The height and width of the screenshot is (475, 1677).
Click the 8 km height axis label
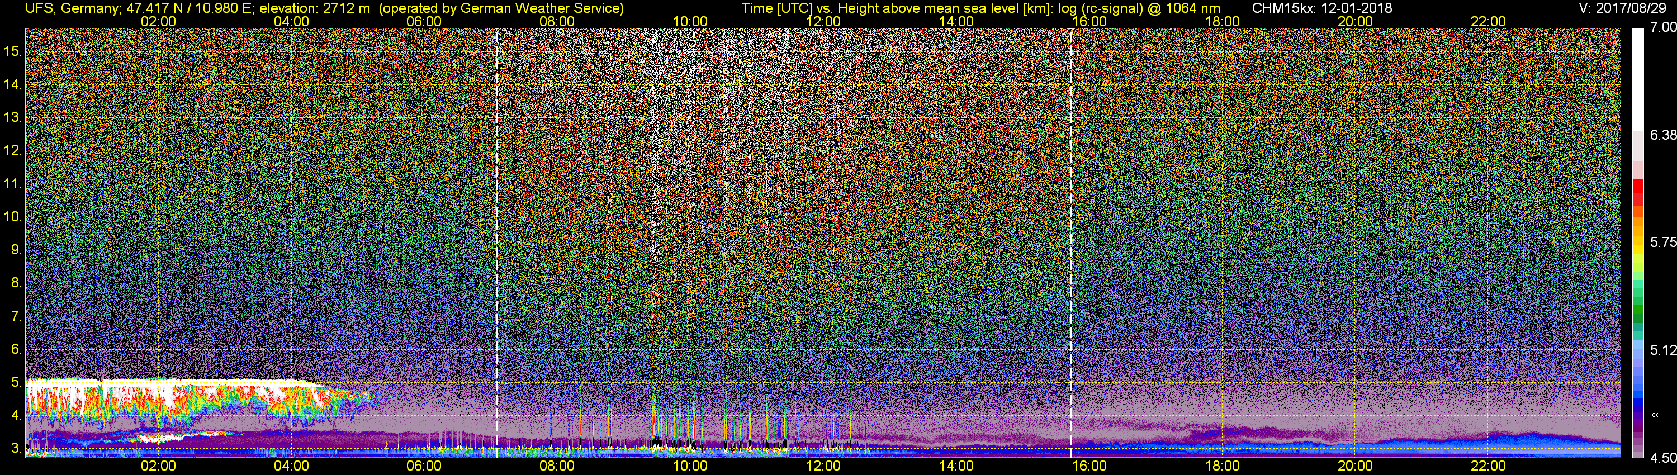coord(16,282)
